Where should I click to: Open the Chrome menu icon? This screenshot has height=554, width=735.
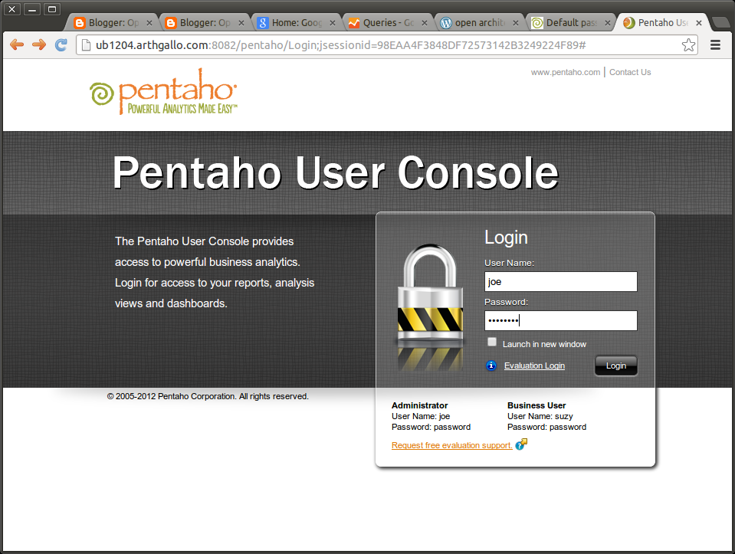[715, 44]
